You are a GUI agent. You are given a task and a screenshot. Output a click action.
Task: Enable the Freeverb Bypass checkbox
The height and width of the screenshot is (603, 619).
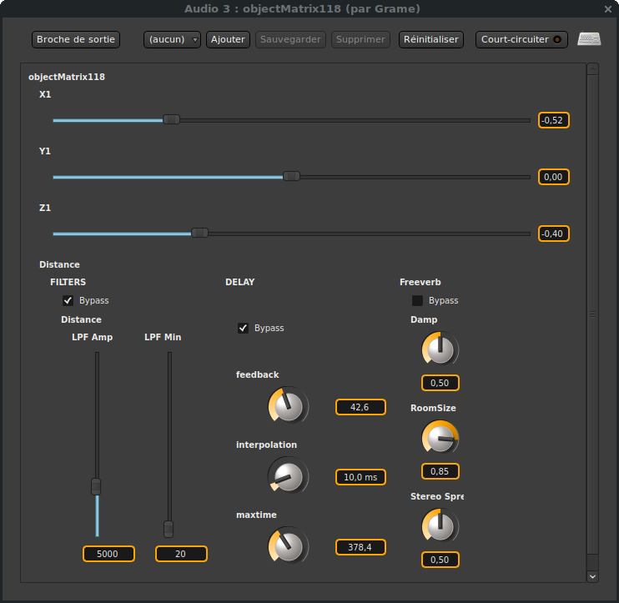click(418, 300)
